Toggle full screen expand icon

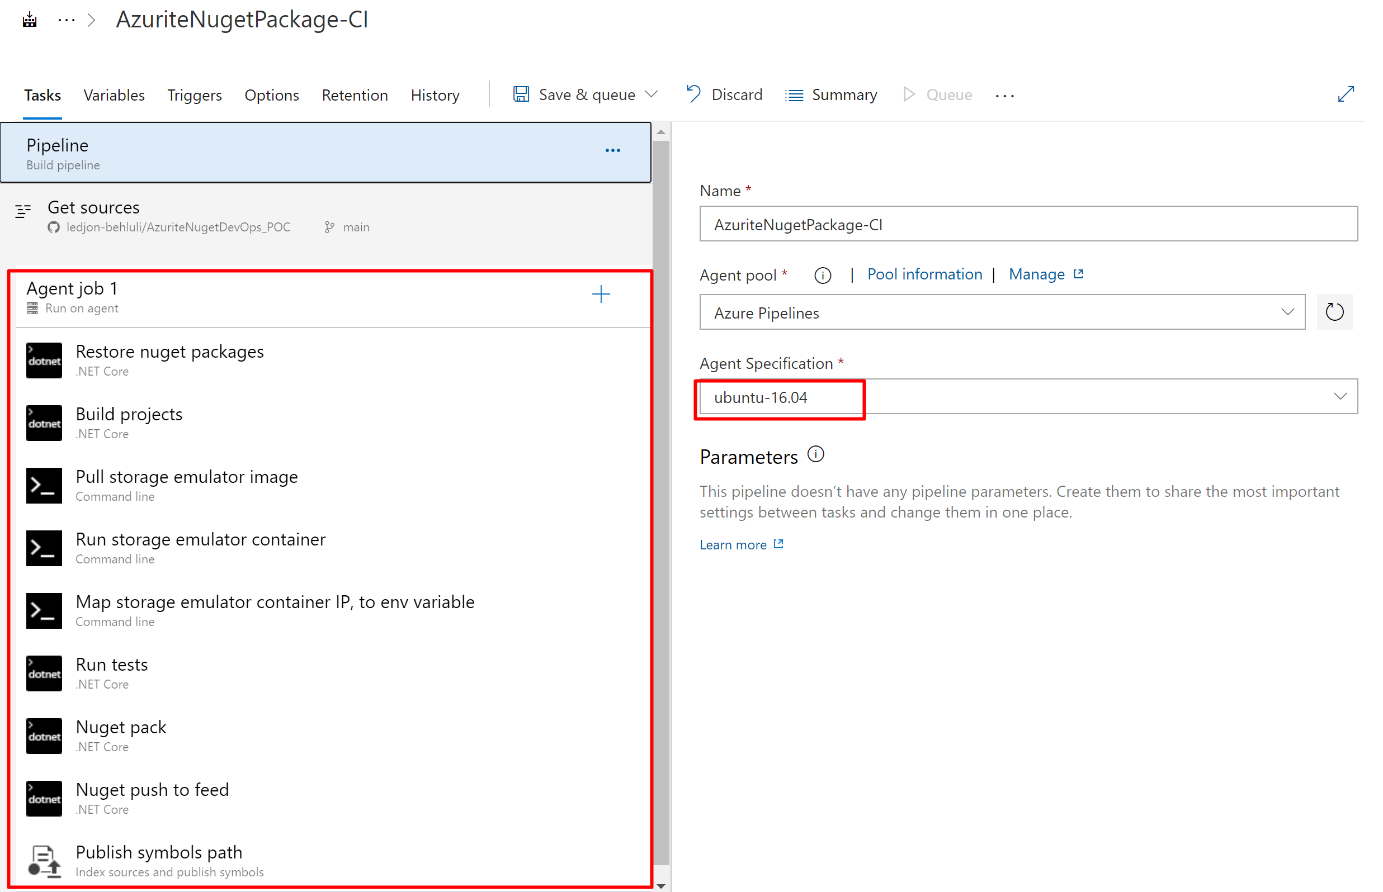[1346, 94]
